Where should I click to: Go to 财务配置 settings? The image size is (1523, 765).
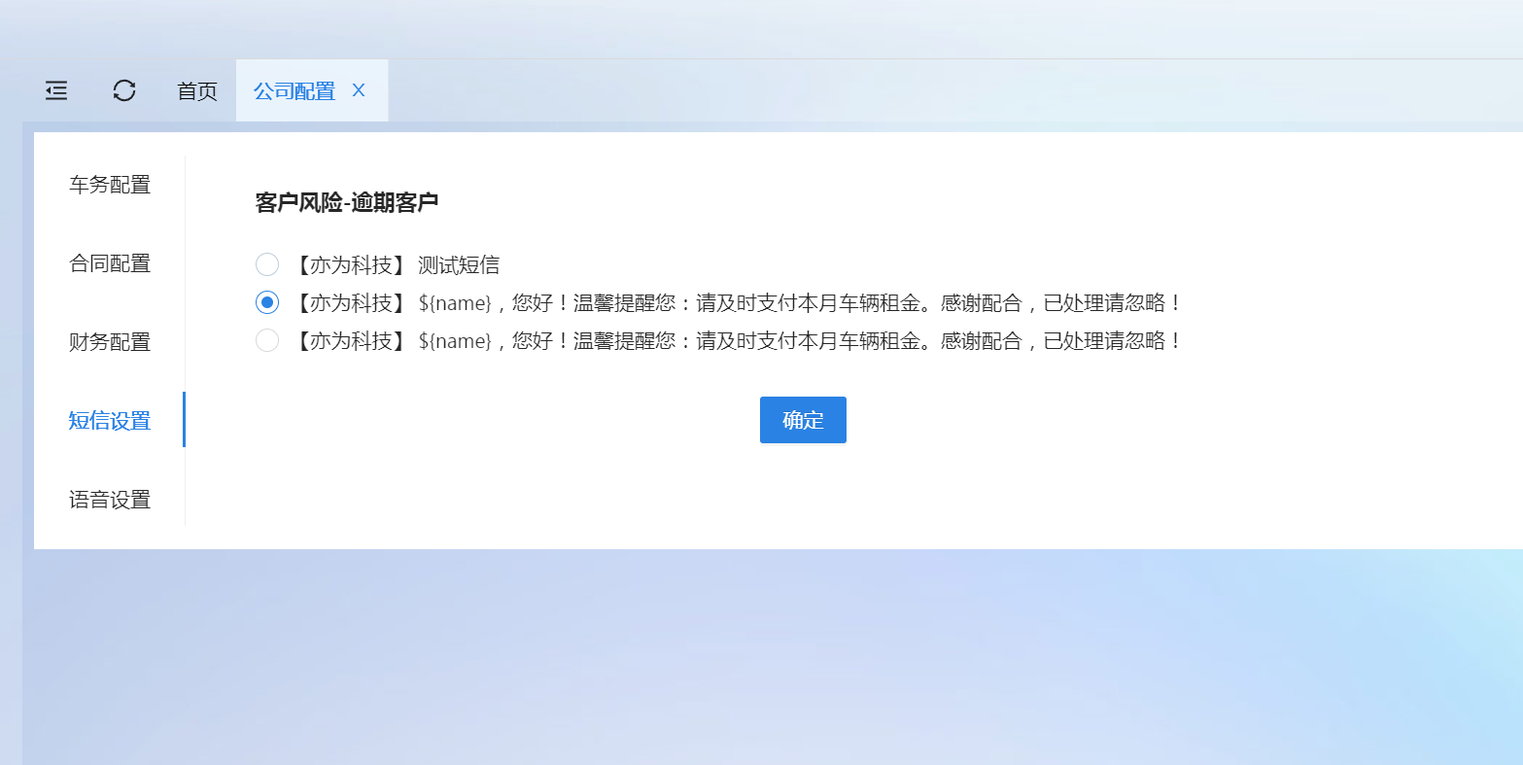(110, 342)
